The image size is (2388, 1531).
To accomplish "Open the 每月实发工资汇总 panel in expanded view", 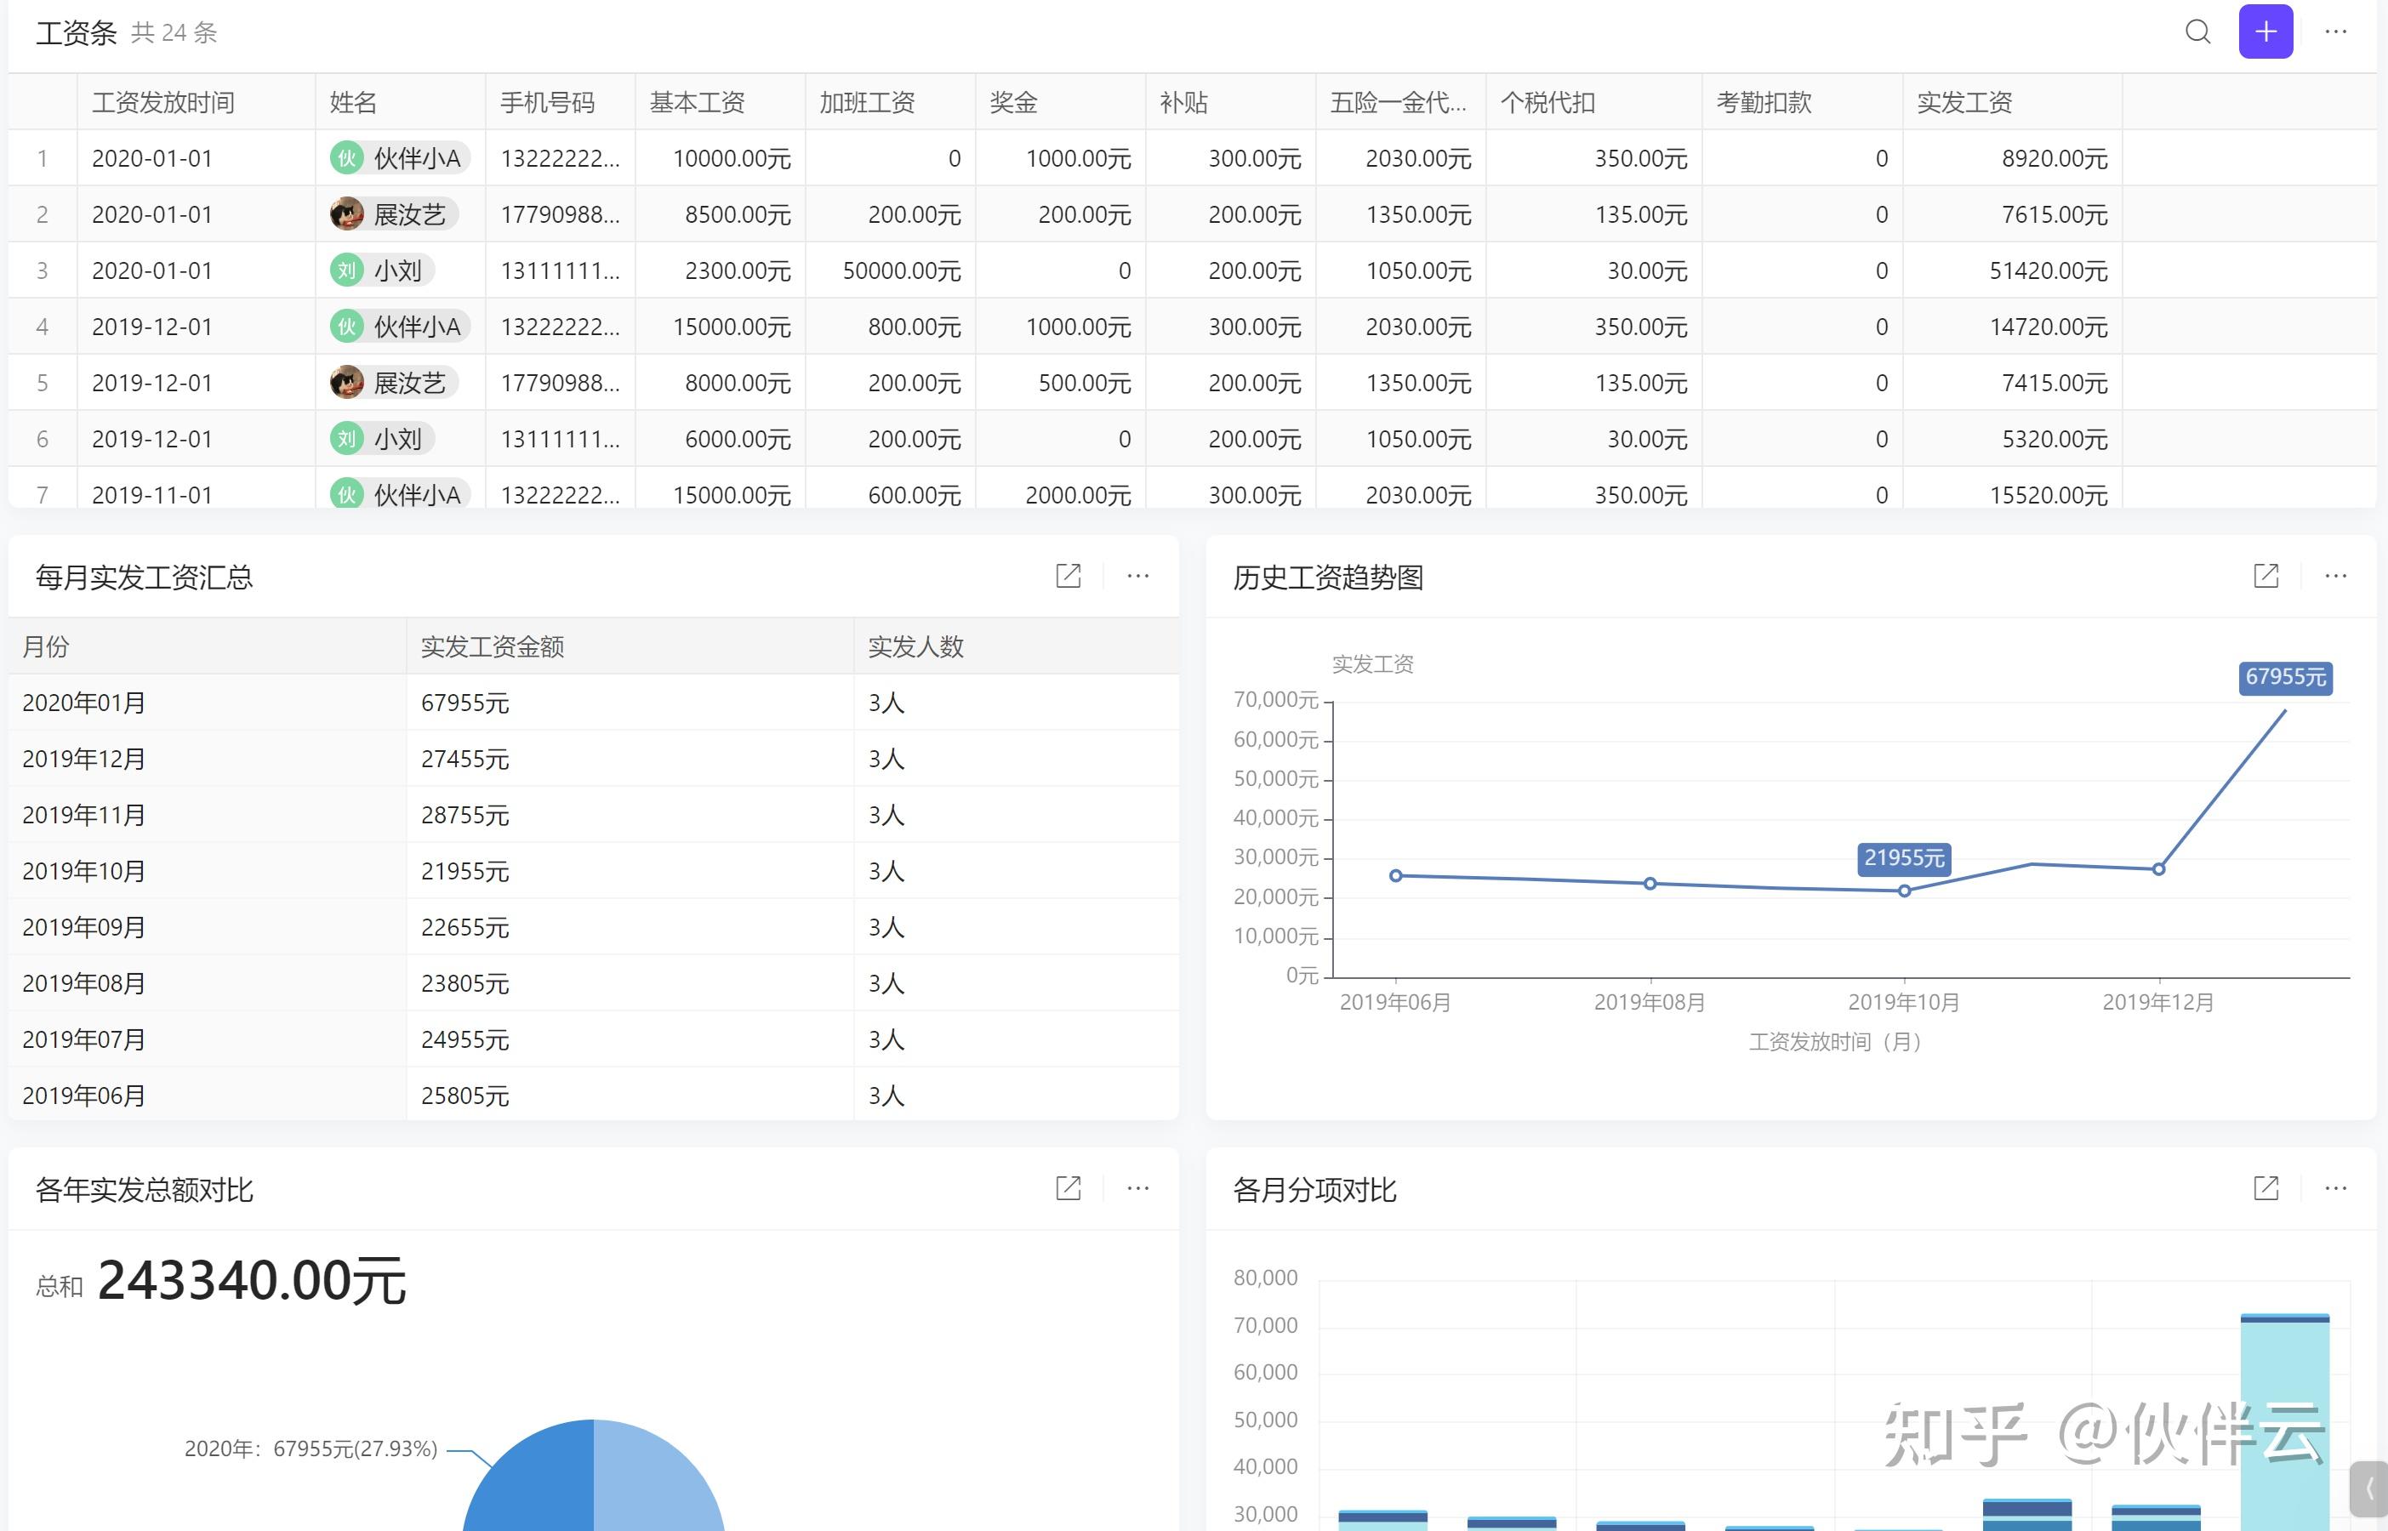I will 1068,576.
